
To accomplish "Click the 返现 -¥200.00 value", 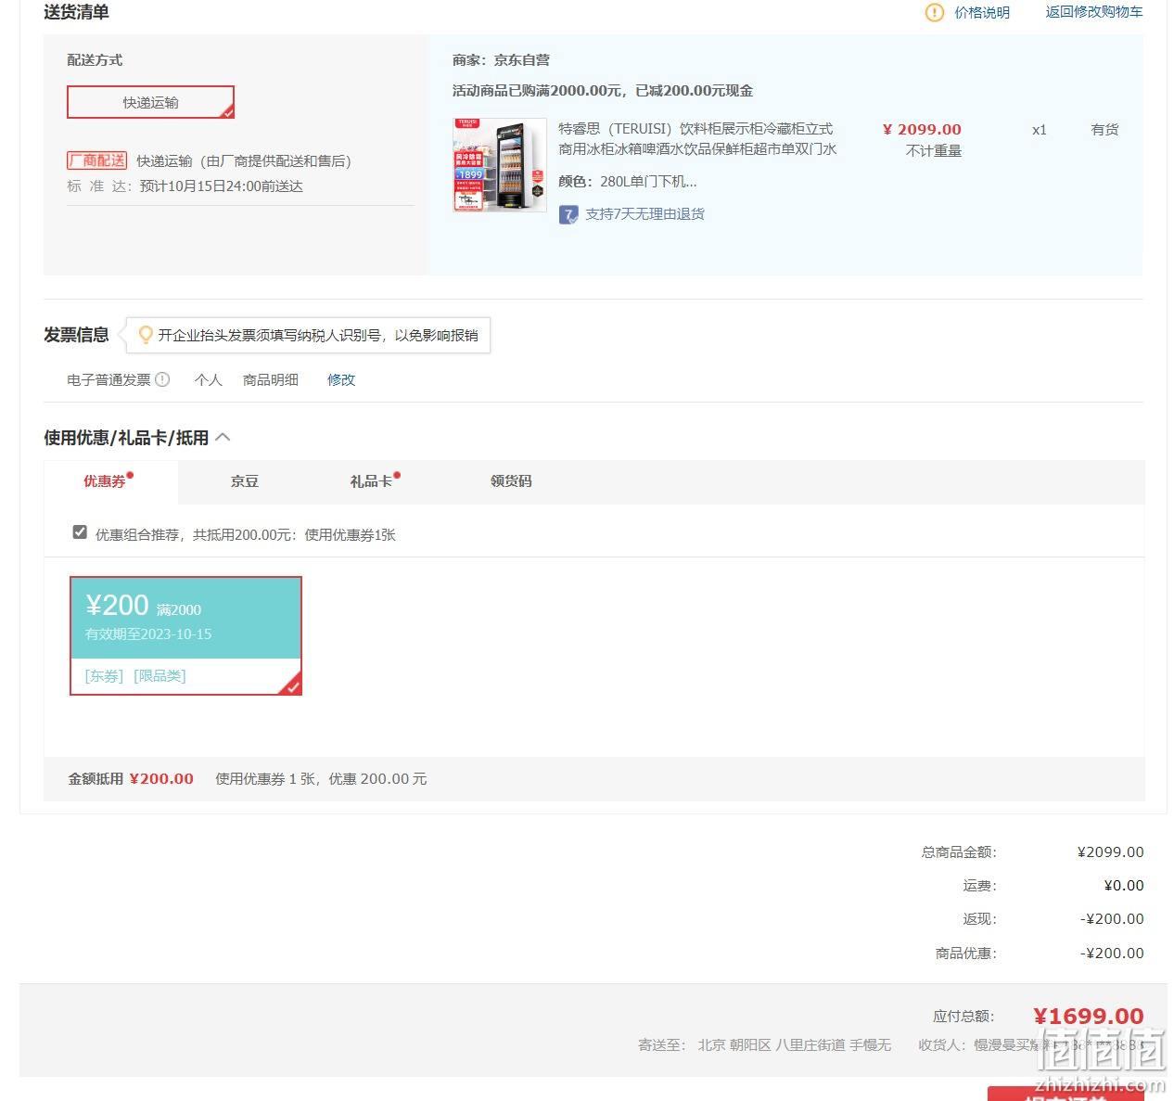I will [1112, 919].
